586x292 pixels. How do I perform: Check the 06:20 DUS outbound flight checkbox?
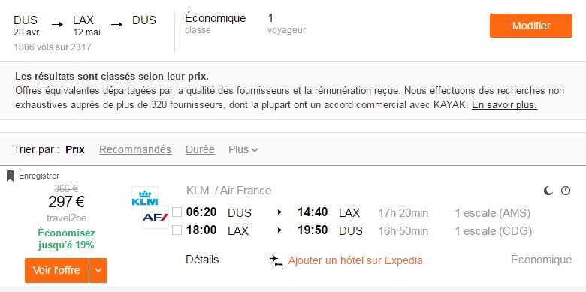click(177, 212)
